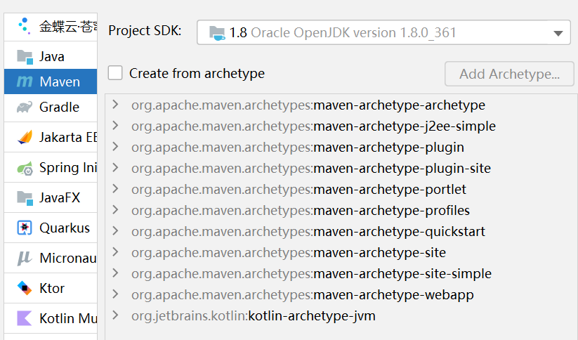Click the Kotlin Multiplatform icon
This screenshot has width=578, height=340.
pyautogui.click(x=25, y=318)
